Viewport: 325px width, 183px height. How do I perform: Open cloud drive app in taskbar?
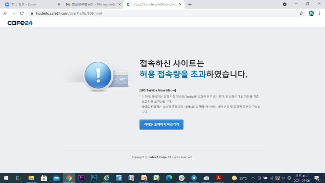(x=207, y=178)
